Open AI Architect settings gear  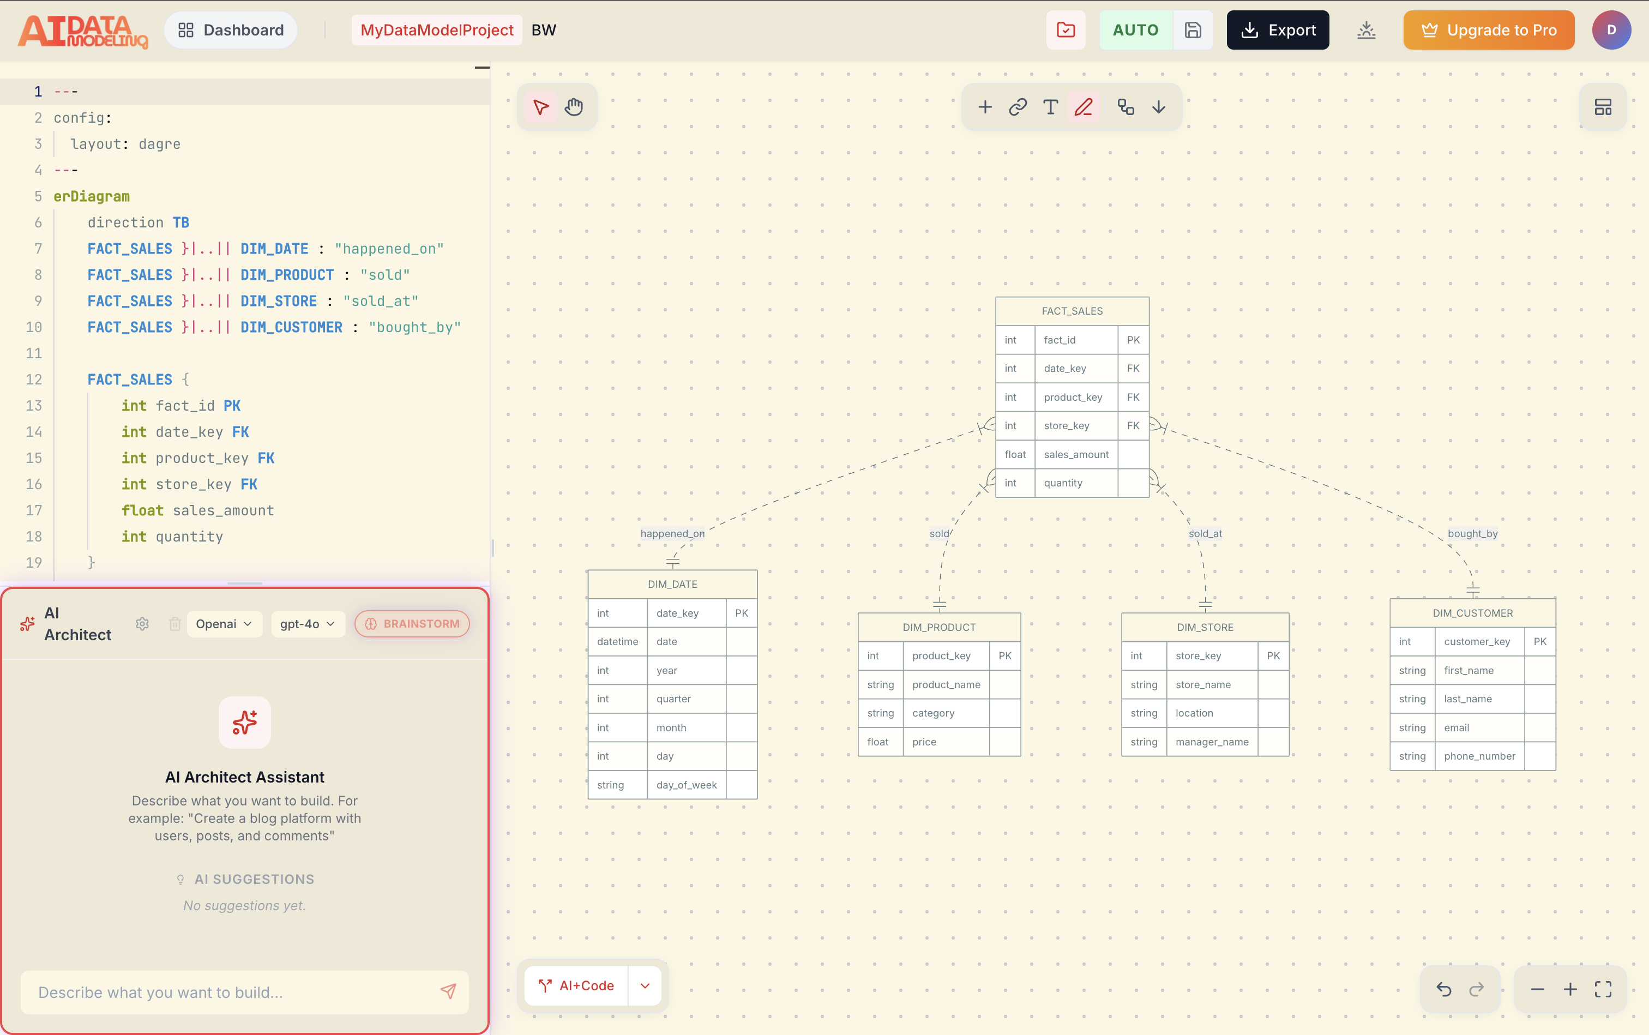coord(142,624)
